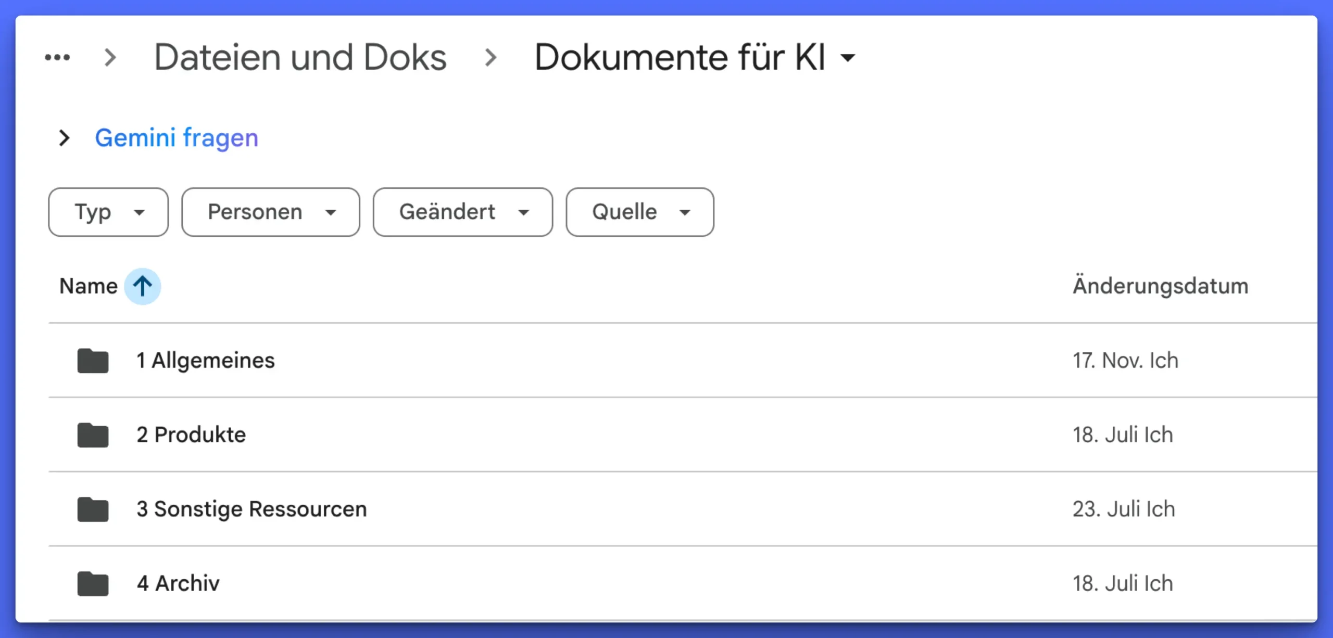
Task: Click the Gemini fragen link
Action: 177,138
